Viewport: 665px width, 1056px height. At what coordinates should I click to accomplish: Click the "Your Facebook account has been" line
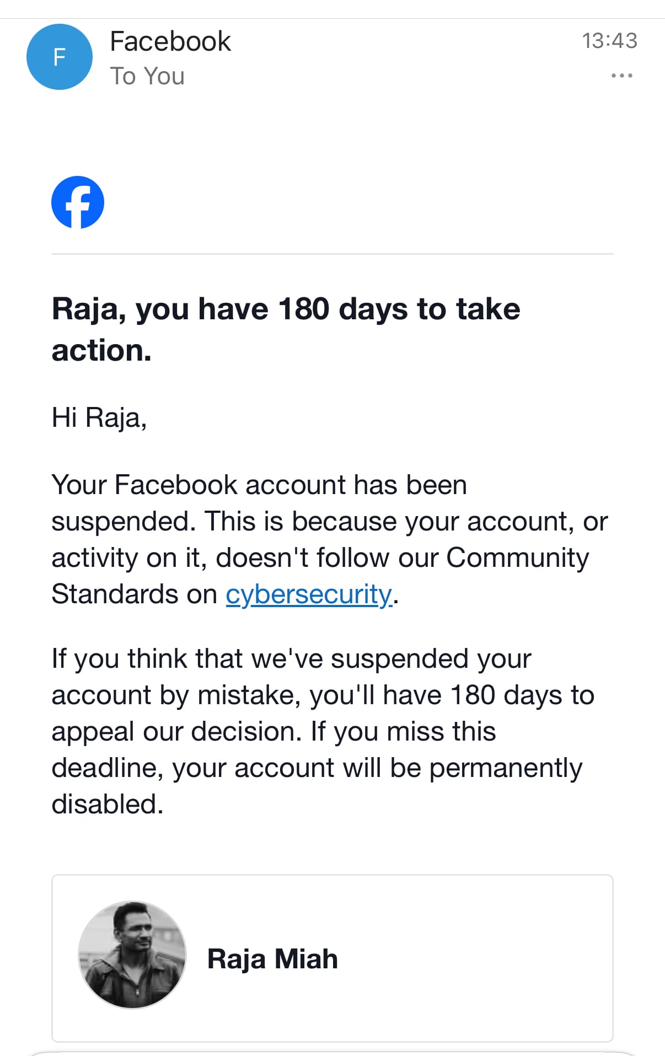point(259,485)
